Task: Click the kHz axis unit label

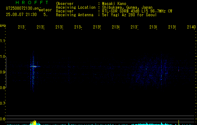Action: [3, 26]
